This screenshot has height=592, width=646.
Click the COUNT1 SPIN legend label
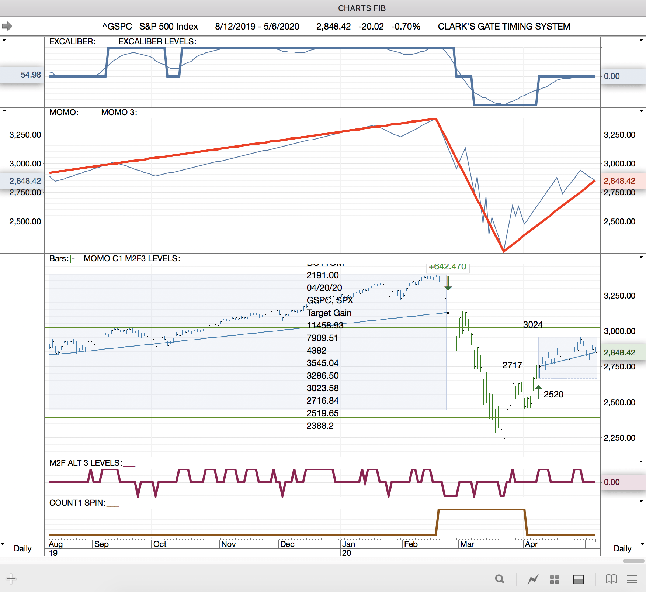pos(77,503)
